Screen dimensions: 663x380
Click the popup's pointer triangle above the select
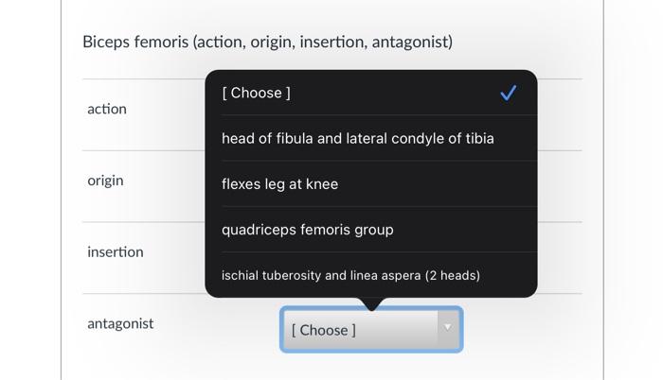coord(371,303)
